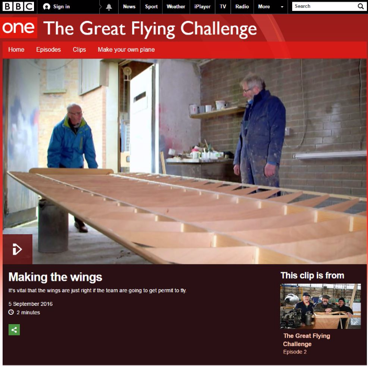Switch to the Clips tab
368x366 pixels.
(79, 50)
